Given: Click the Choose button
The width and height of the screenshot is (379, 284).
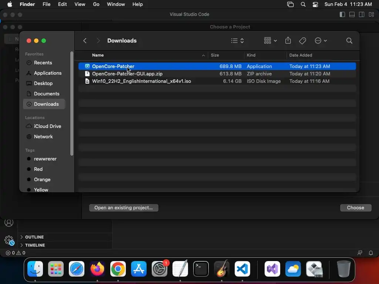Looking at the screenshot, I should point(355,208).
